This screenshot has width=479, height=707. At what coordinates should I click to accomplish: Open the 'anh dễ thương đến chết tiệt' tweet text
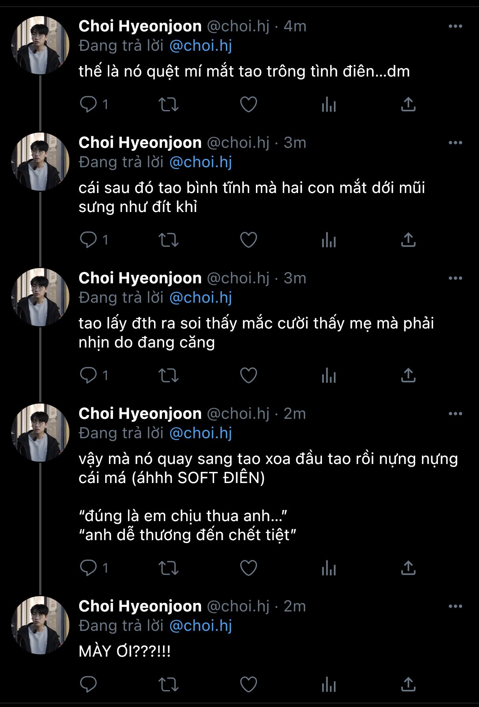tap(187, 535)
